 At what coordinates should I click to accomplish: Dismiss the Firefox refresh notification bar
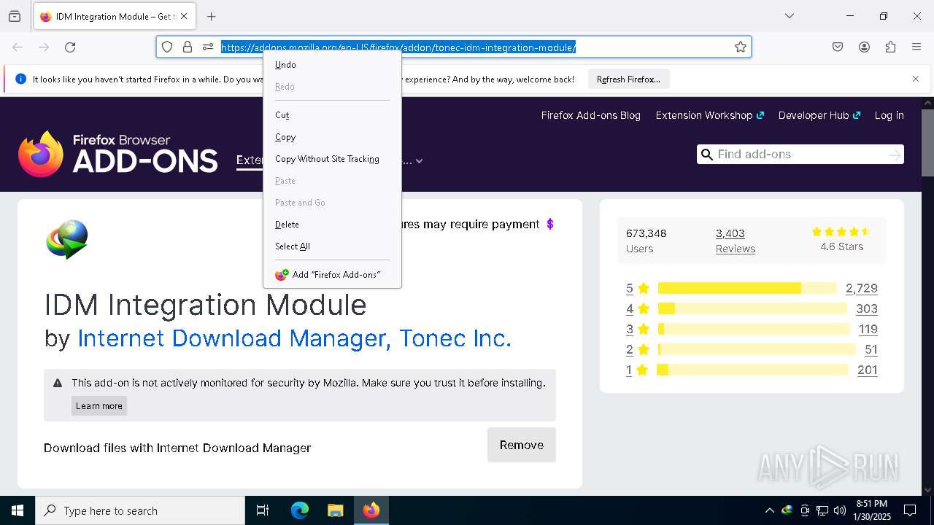point(916,79)
